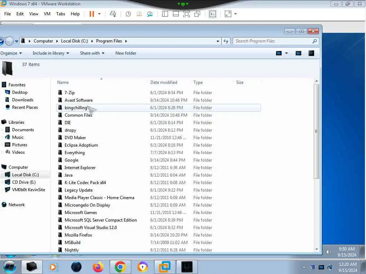Select Music library in navigation pane
The width and height of the screenshot is (366, 274).
(18, 137)
